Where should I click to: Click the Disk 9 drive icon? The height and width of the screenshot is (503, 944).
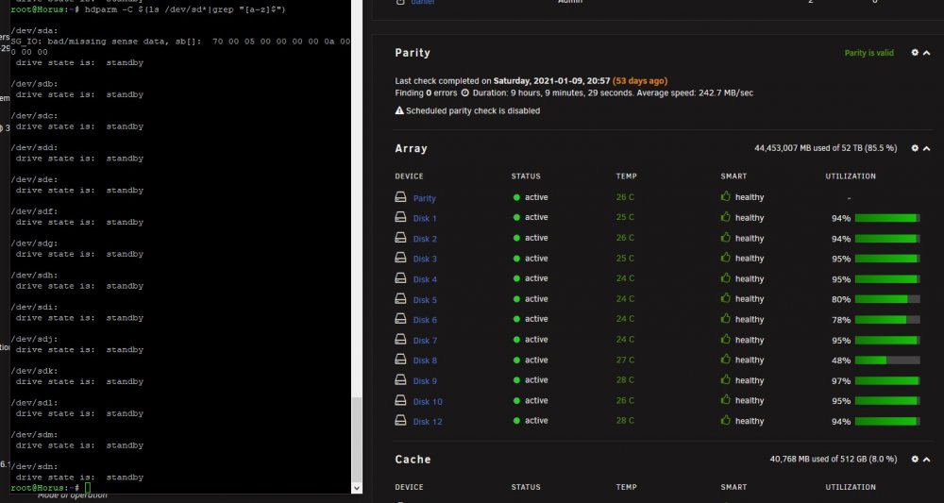[x=400, y=379]
